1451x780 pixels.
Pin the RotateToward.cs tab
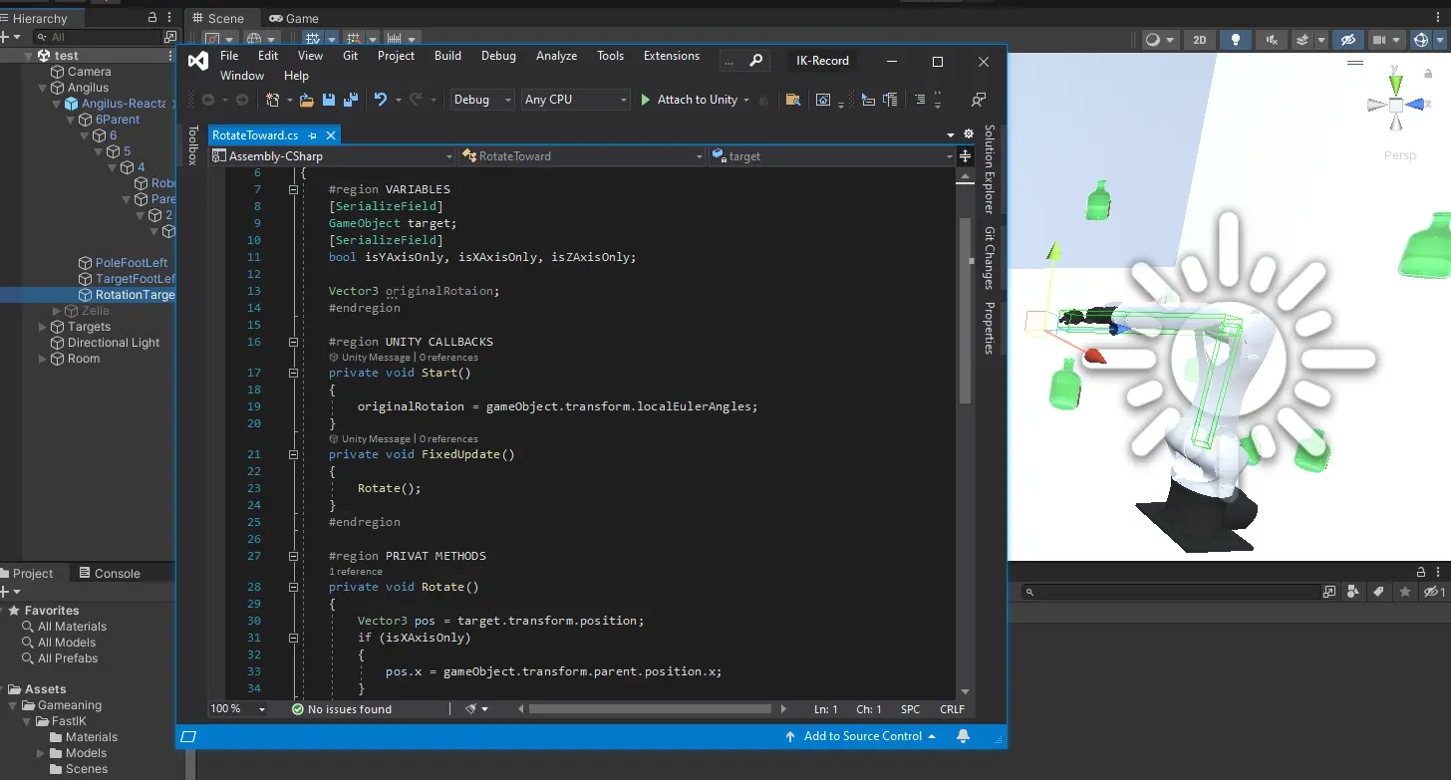[x=313, y=134]
